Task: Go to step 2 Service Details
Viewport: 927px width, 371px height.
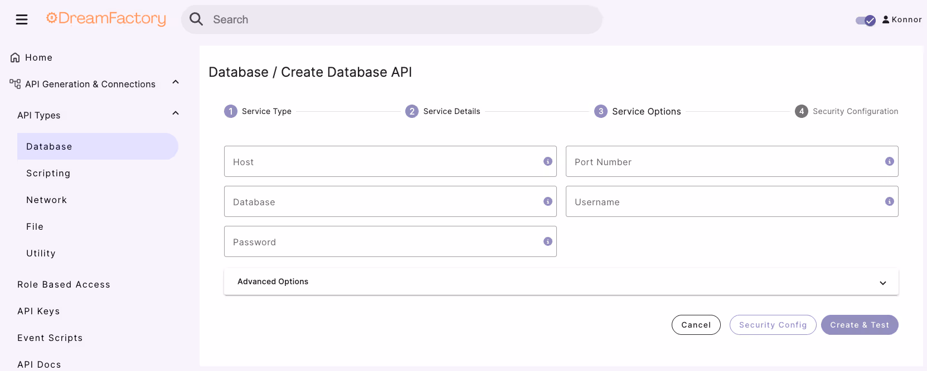Action: click(443, 111)
